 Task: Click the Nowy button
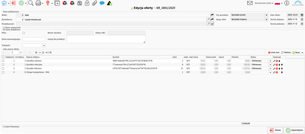pos(296,53)
